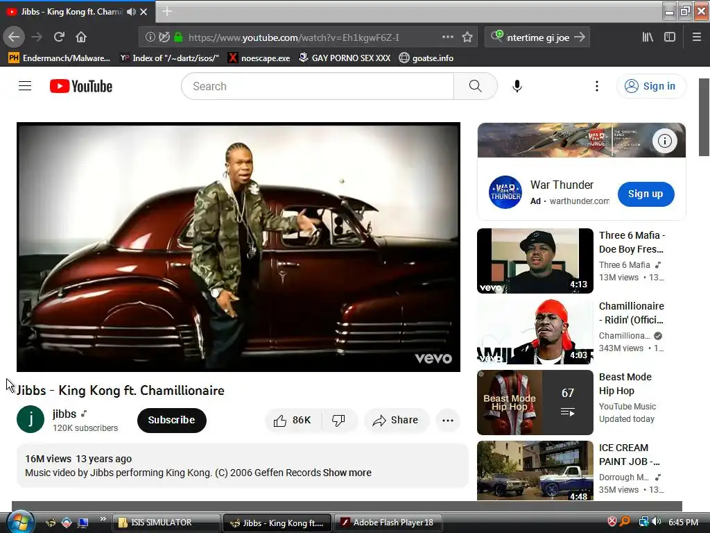Click the YouTube search magnifier button
Viewport: 710px width, 533px height.
(x=476, y=86)
